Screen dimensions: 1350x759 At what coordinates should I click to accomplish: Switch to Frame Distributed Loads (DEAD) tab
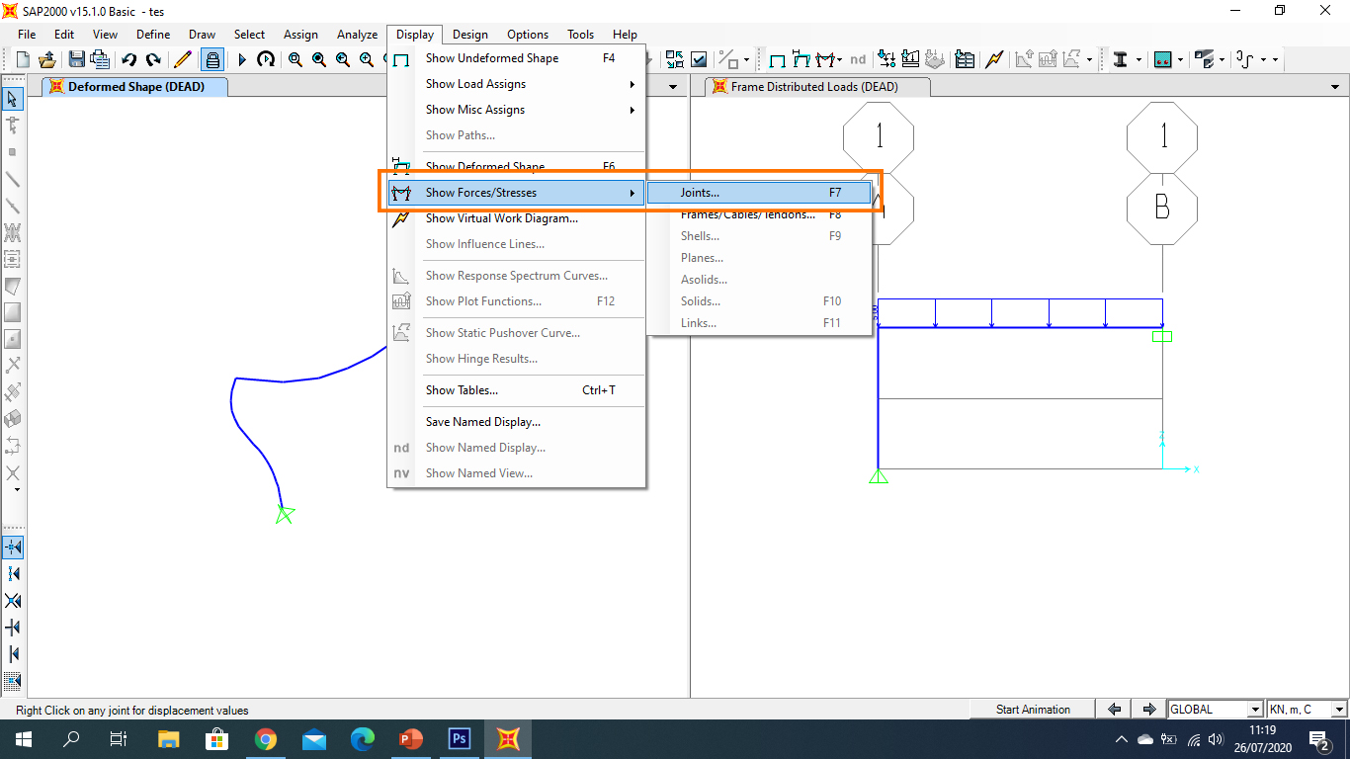click(x=816, y=87)
